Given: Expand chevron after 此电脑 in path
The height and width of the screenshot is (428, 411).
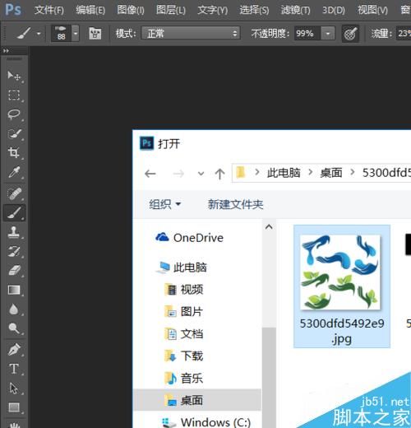Looking at the screenshot, I should pos(311,173).
